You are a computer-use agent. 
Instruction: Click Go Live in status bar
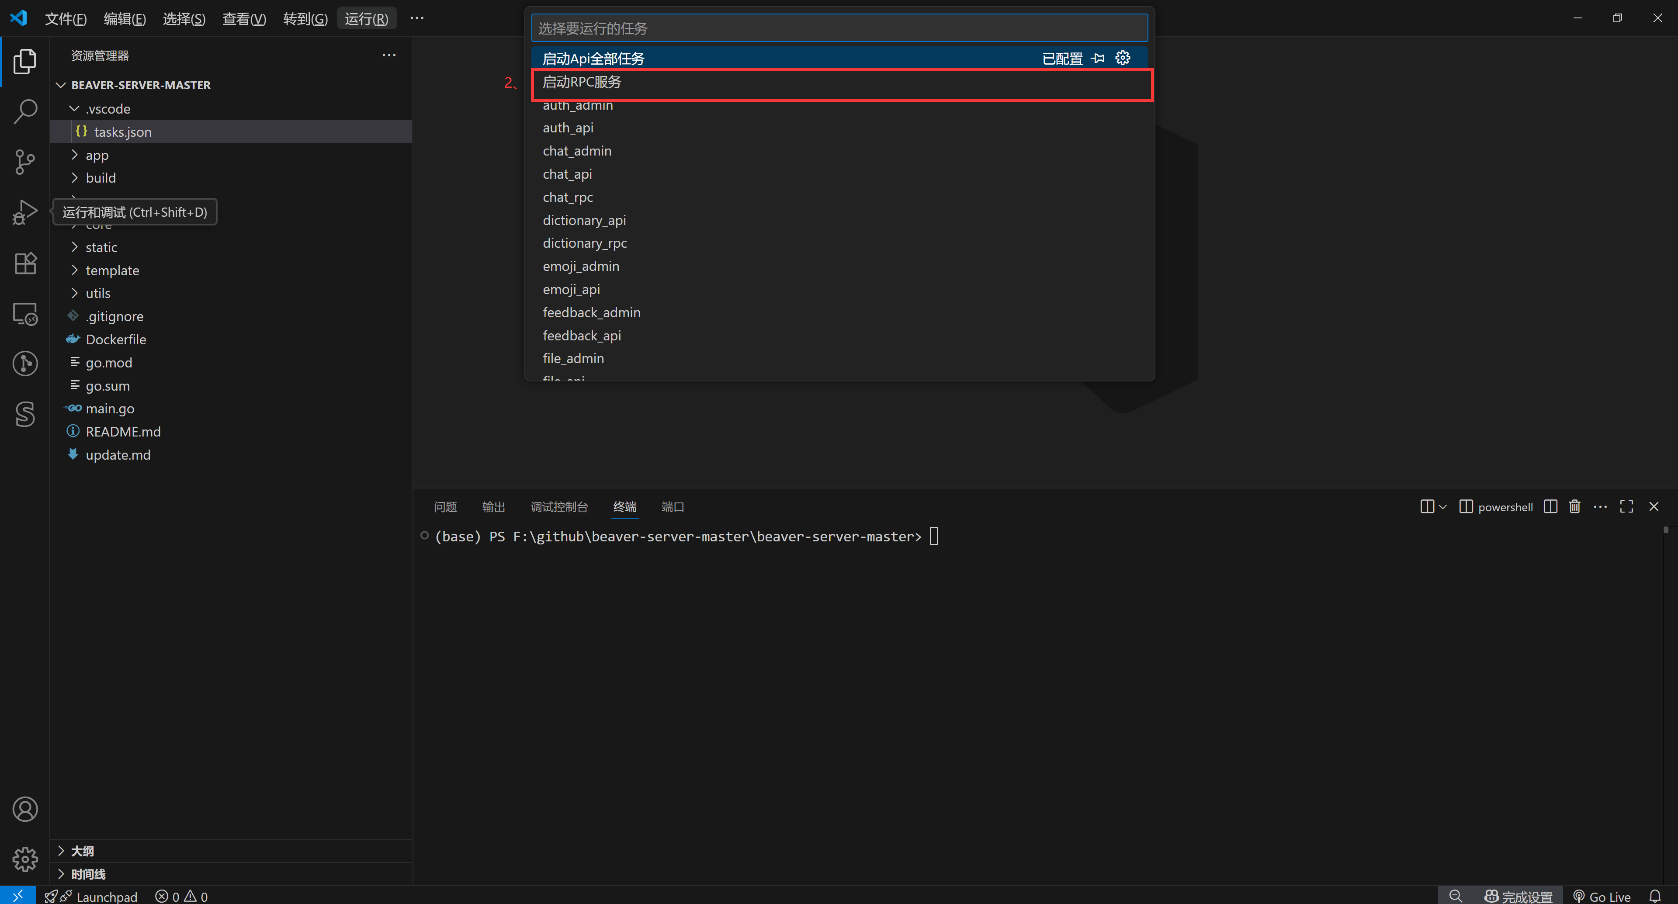click(x=1602, y=896)
